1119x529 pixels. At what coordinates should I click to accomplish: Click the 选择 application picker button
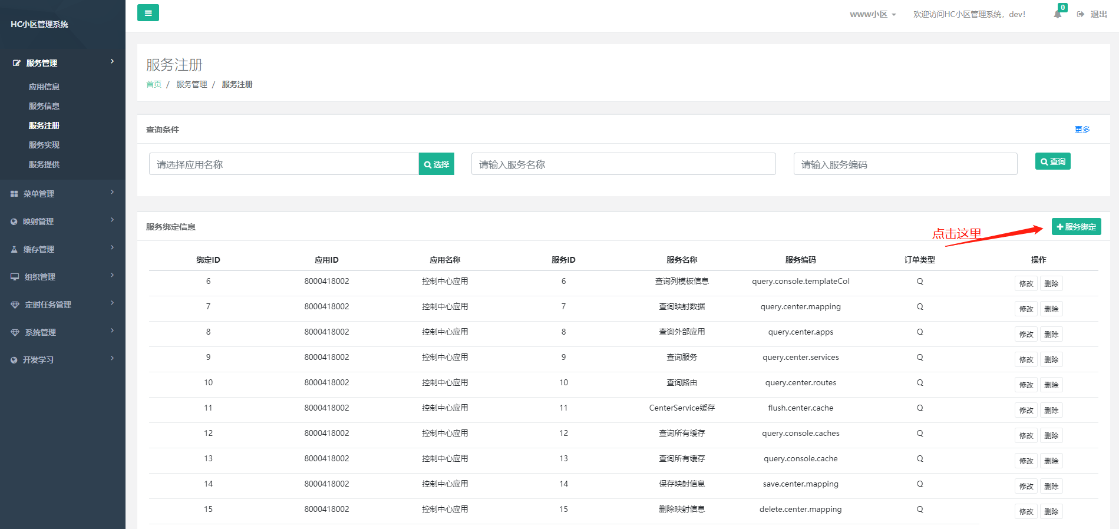tap(437, 164)
